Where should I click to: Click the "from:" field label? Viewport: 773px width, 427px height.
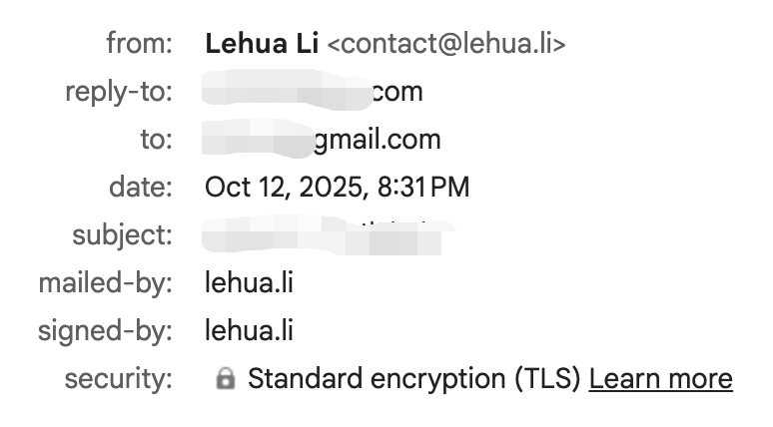coord(139,44)
